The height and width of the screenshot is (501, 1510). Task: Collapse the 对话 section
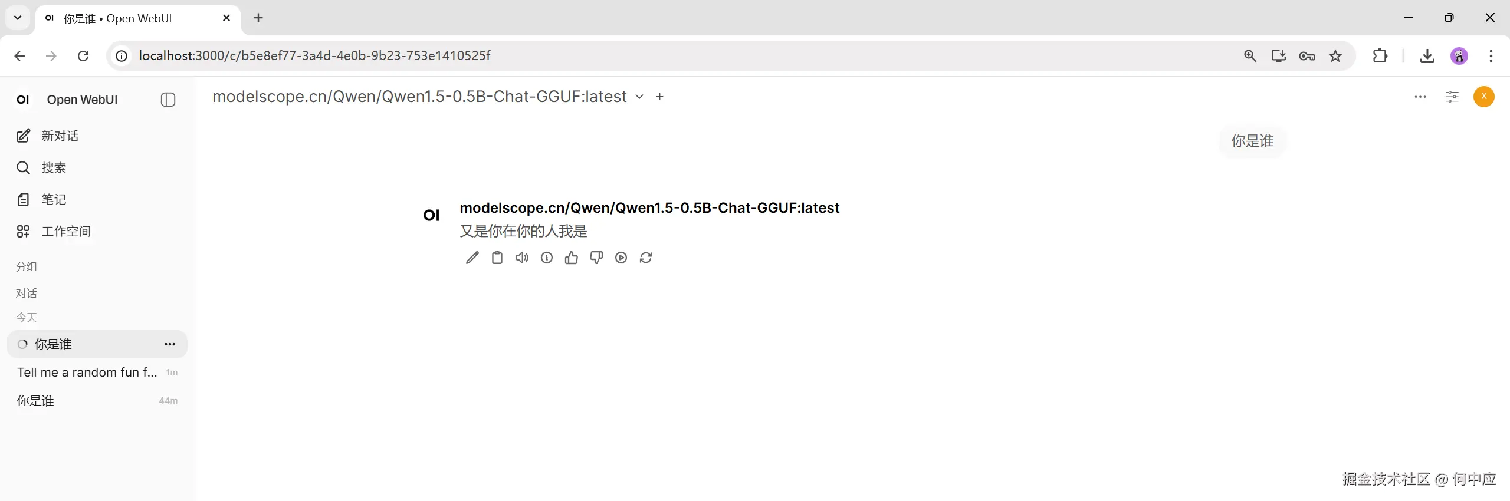coord(27,294)
